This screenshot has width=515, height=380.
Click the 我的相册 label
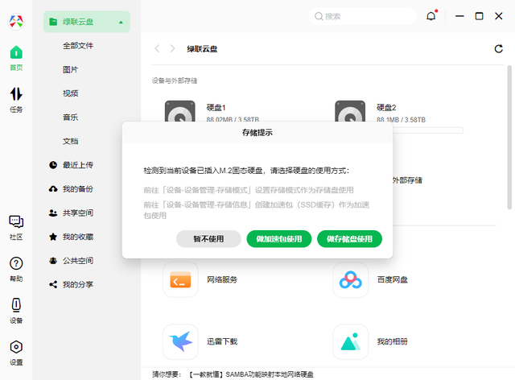coord(392,341)
